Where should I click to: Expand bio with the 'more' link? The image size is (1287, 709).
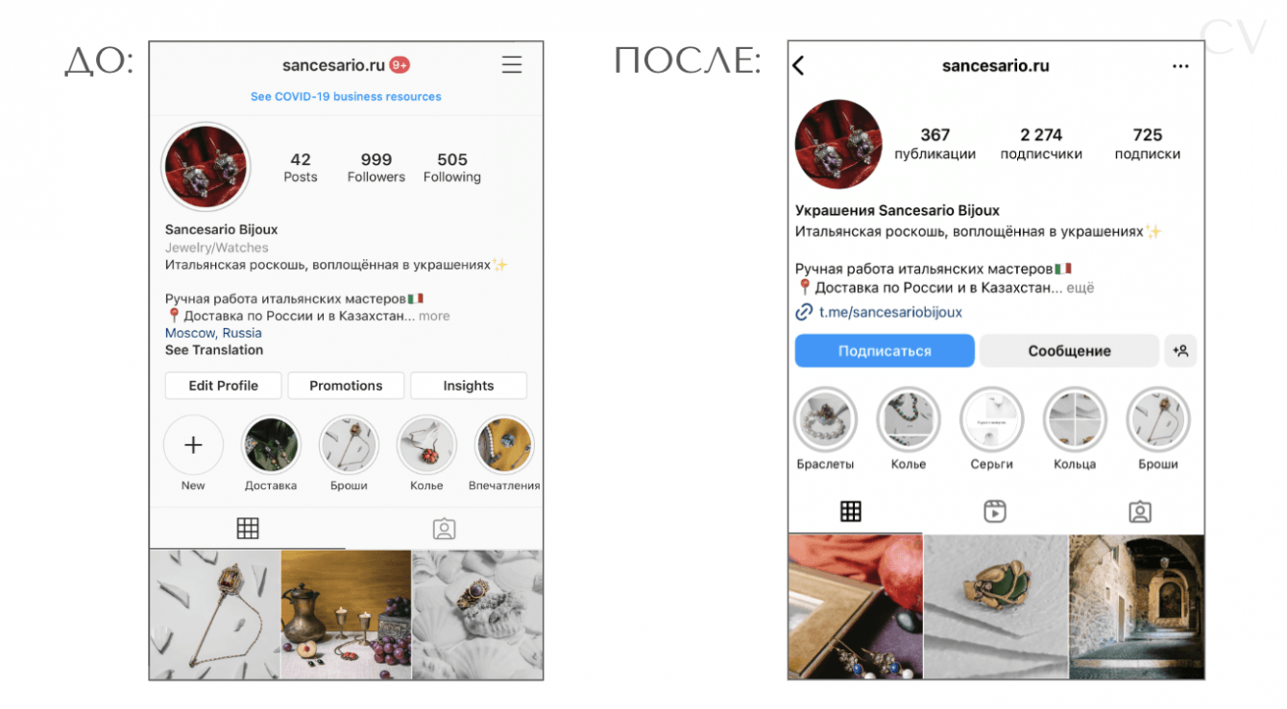(434, 316)
